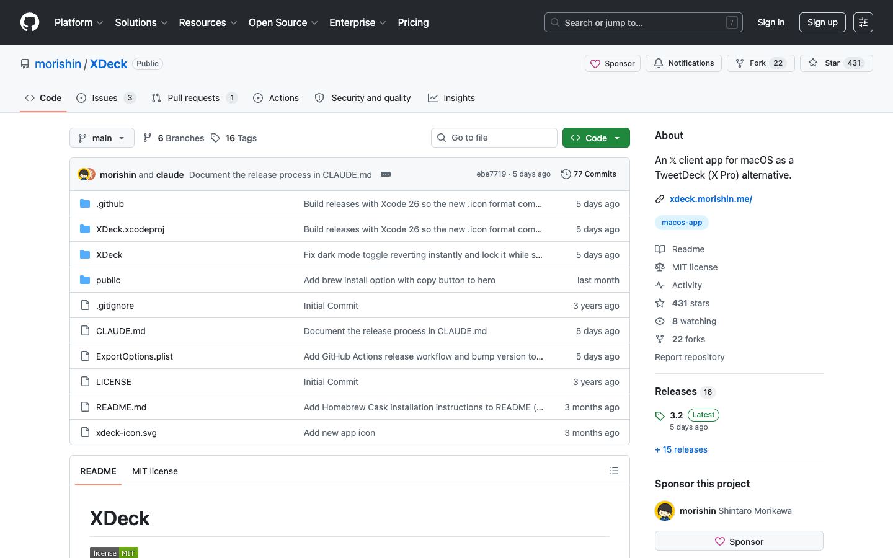Open the green Code dropdown button

[x=596, y=138]
